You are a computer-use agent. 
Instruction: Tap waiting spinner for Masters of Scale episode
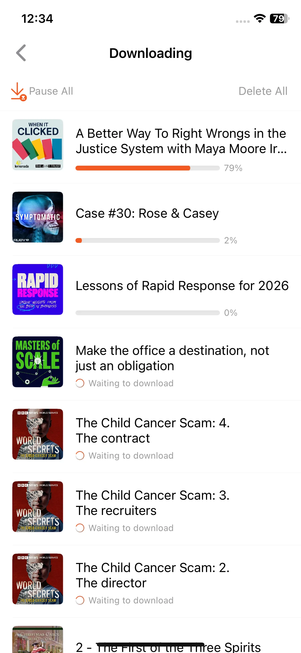(x=80, y=383)
